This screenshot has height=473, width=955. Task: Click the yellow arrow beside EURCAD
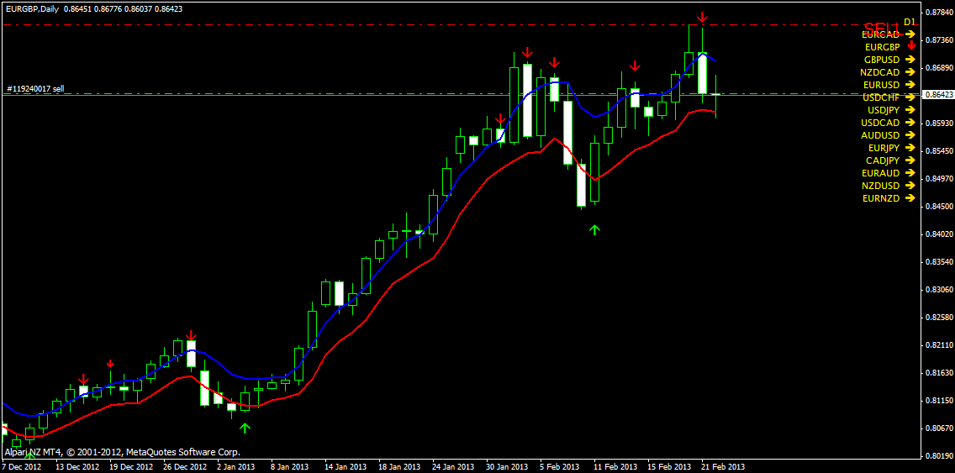(x=910, y=34)
